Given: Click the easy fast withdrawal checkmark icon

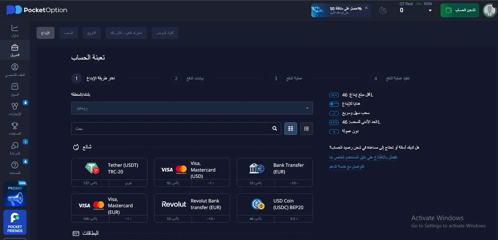Looking at the screenshot, I should coord(334,113).
